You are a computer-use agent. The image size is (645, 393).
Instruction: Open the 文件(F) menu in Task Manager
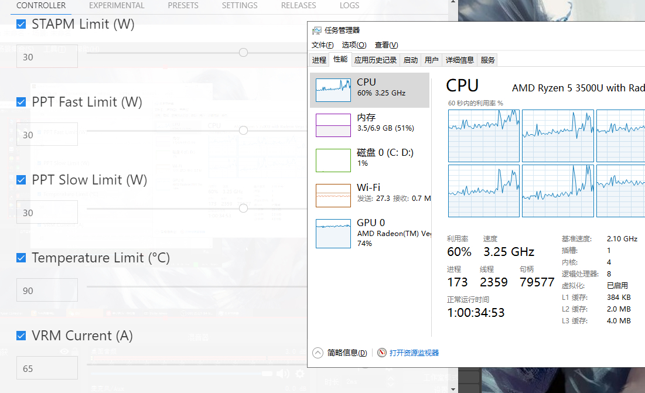(x=322, y=45)
